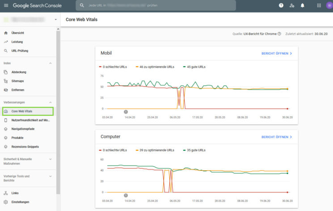Click the Links network icon
This screenshot has height=211, width=333.
6,193
